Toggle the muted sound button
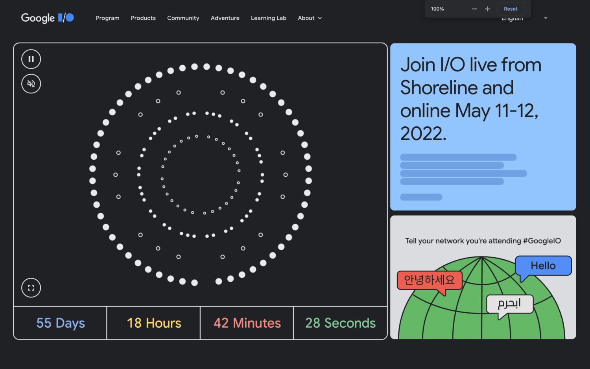Viewport: 590px width, 369px height. (31, 84)
